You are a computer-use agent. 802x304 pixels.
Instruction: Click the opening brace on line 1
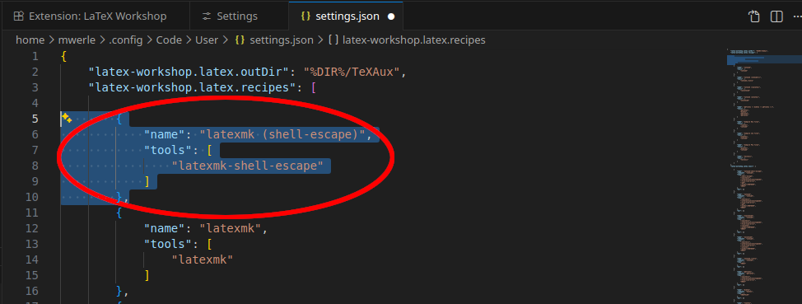click(64, 56)
